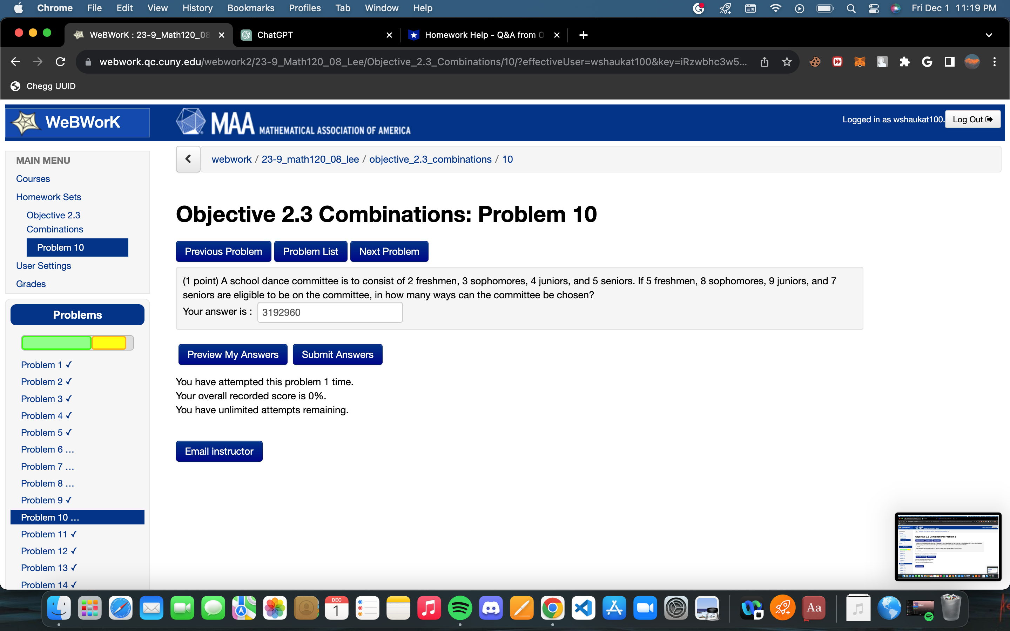Click the extensions puzzle piece icon
Viewport: 1010px width, 631px height.
pyautogui.click(x=904, y=61)
